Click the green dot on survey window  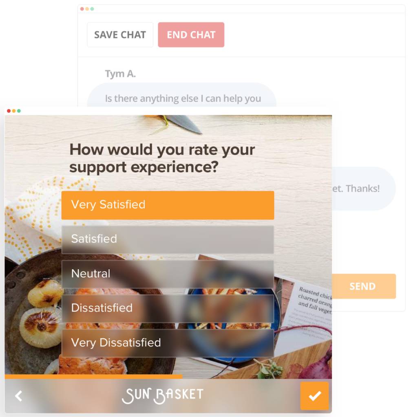[19, 111]
